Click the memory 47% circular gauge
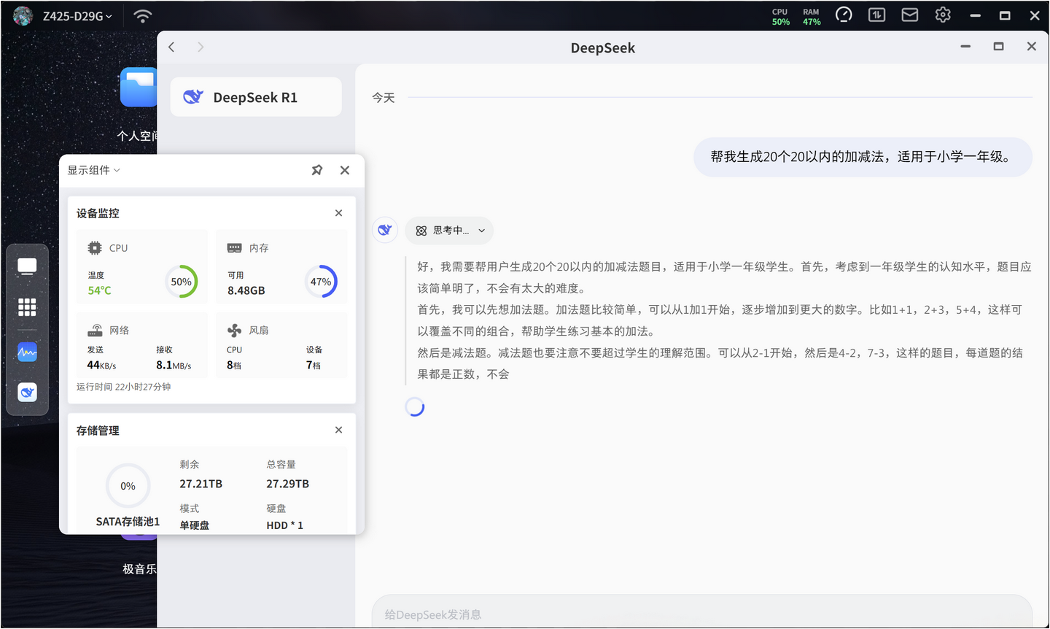Image resolution: width=1050 pixels, height=629 pixels. tap(321, 282)
